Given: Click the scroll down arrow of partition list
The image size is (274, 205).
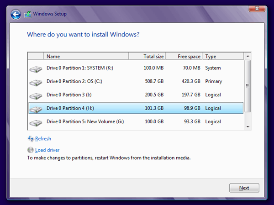Looking at the screenshot, I should point(248,127).
